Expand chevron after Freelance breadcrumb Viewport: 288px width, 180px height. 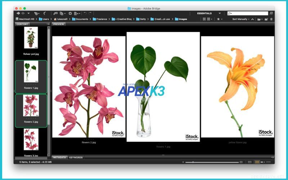(x=109, y=19)
